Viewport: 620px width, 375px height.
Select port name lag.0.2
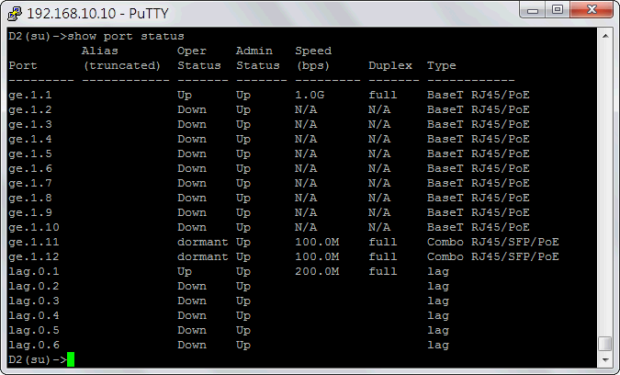(34, 287)
